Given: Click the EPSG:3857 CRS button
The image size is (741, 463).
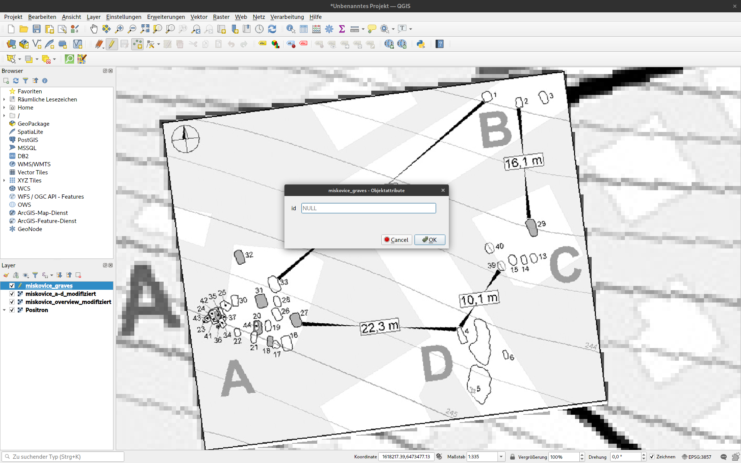Looking at the screenshot, I should (697, 457).
